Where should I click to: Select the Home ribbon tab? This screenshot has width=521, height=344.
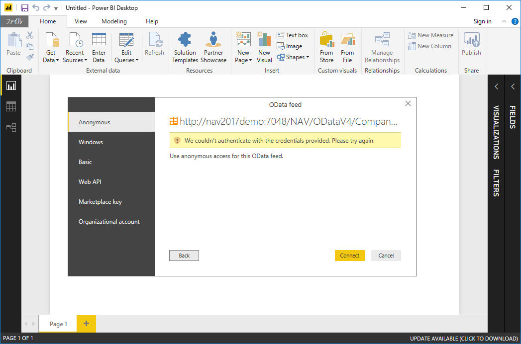pyautogui.click(x=48, y=21)
